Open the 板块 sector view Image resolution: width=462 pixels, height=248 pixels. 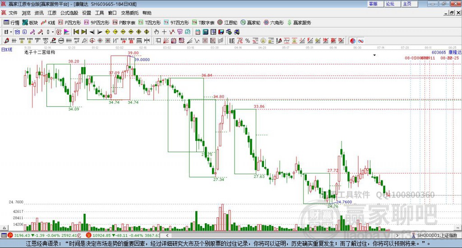pyautogui.click(x=30, y=23)
